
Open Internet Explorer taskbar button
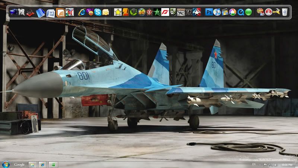point(43,165)
